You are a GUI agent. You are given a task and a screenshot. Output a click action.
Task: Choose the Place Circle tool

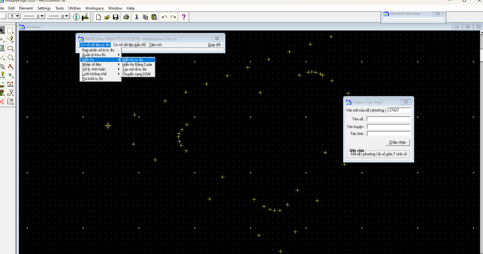point(10,57)
